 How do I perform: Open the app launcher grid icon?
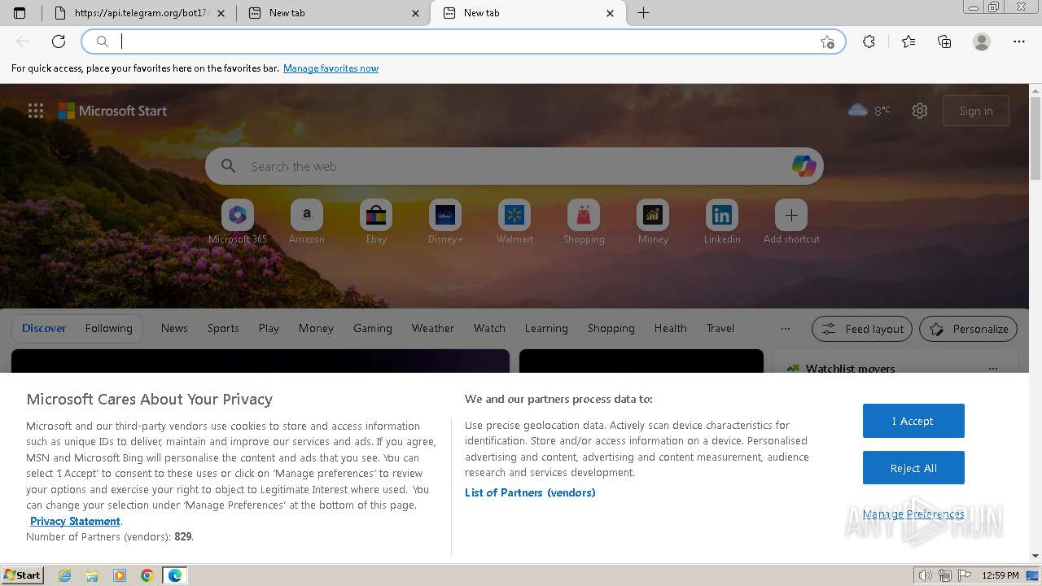36,111
